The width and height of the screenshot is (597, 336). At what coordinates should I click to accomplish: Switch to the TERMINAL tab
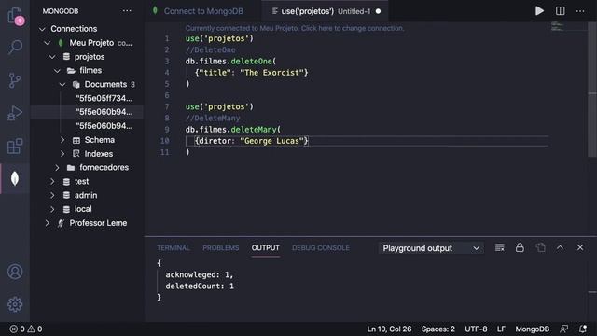[174, 248]
